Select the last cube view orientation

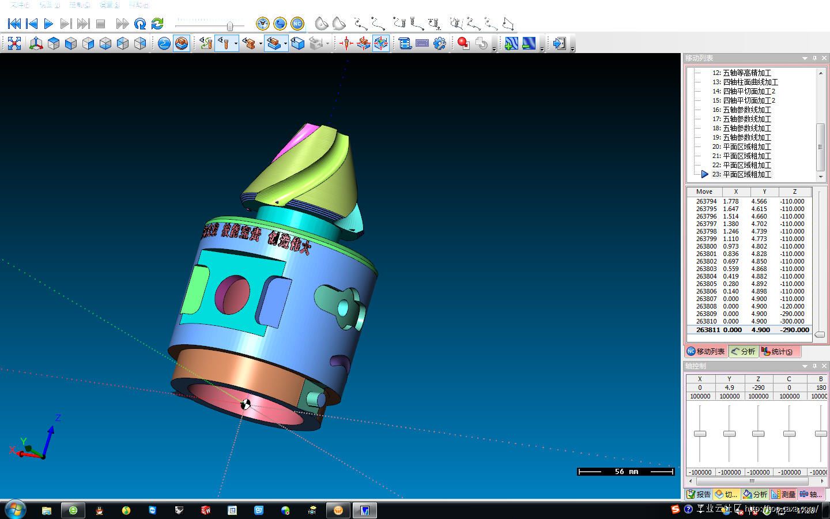(x=140, y=43)
